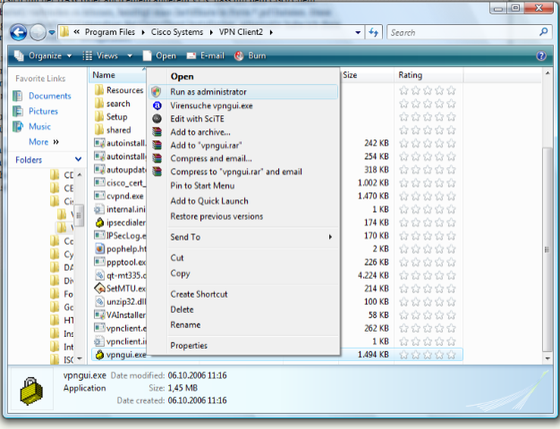
Task: Click Burn in the toolbar
Action: coord(250,55)
